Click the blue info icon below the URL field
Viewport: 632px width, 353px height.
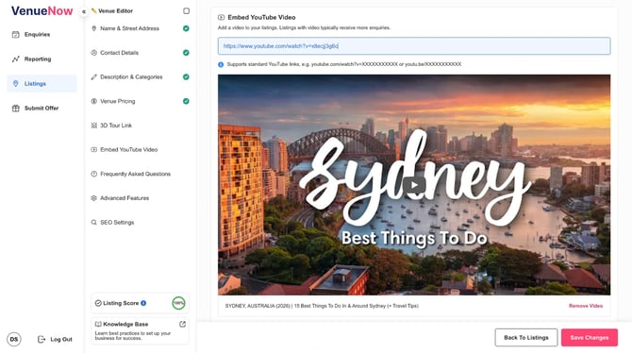(x=221, y=64)
